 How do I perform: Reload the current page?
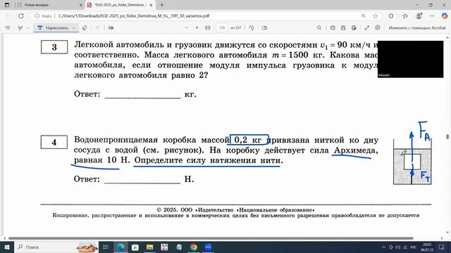21,16
